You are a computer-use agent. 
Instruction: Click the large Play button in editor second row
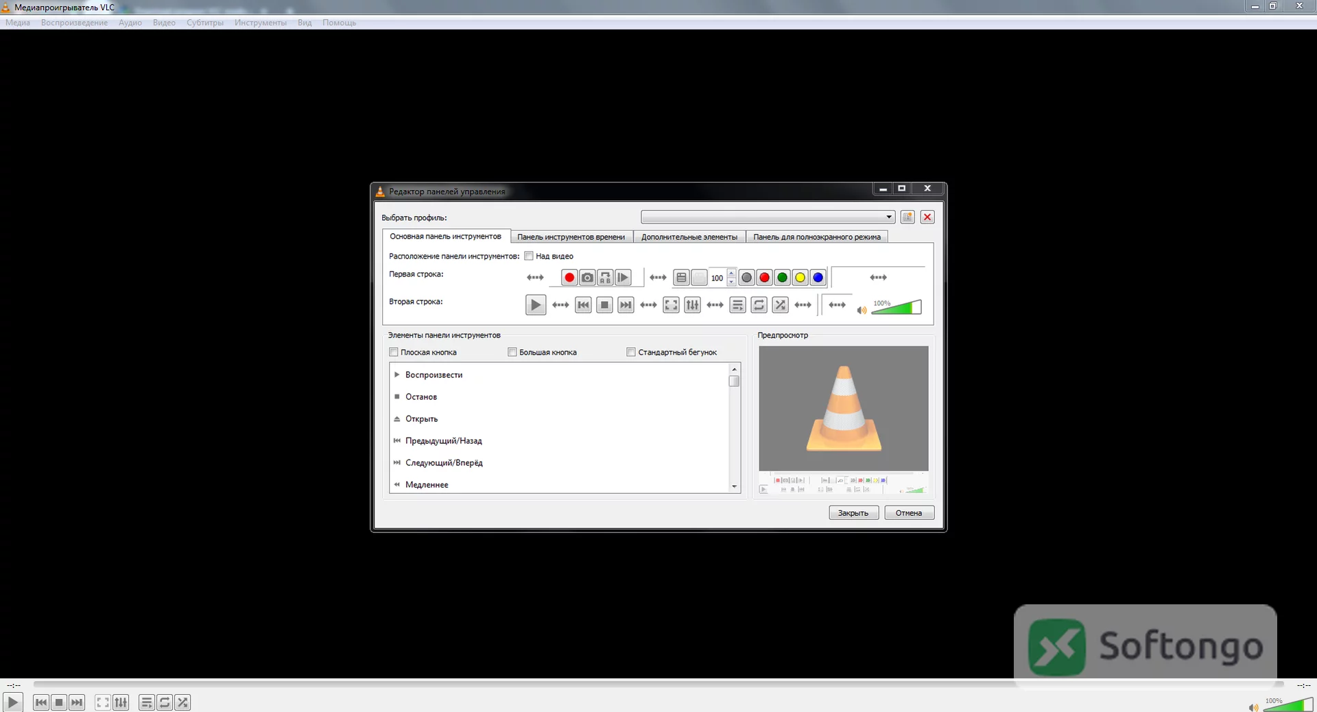click(536, 305)
